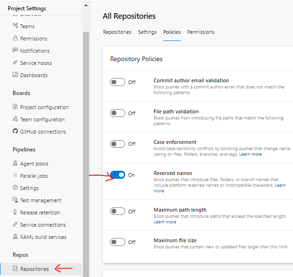293x277 pixels.
Task: Click the Project Settings header
Action: pyautogui.click(x=27, y=8)
